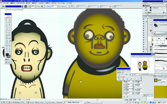Toggle eye of bottom visible layer row
This screenshot has height=104, width=167.
pyautogui.click(x=144, y=52)
